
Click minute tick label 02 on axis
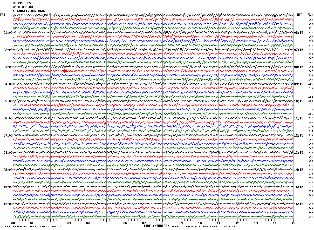coord(50,223)
